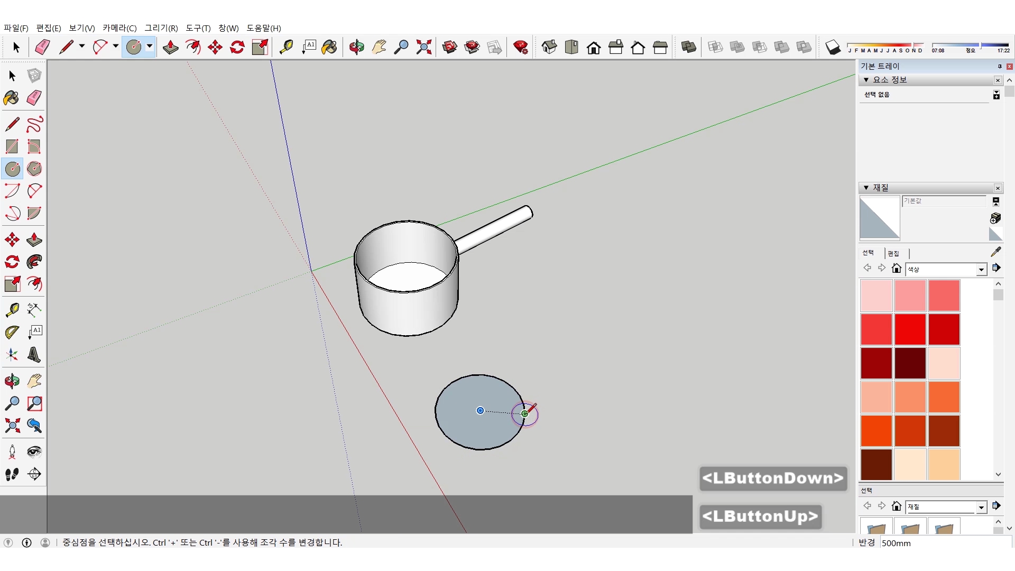The width and height of the screenshot is (1015, 571).
Task: Open the 카메라(C) menu
Action: pyautogui.click(x=119, y=28)
